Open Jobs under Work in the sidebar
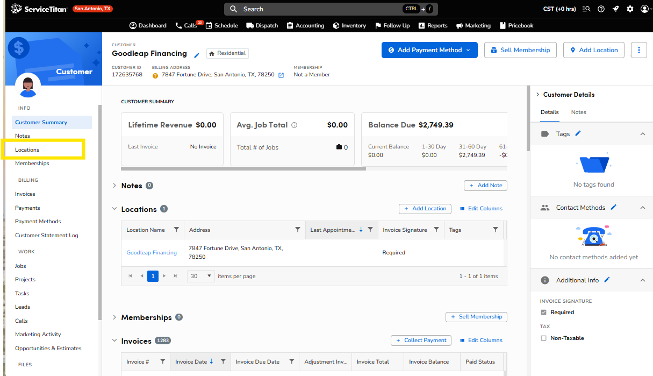The height and width of the screenshot is (376, 653). point(20,266)
